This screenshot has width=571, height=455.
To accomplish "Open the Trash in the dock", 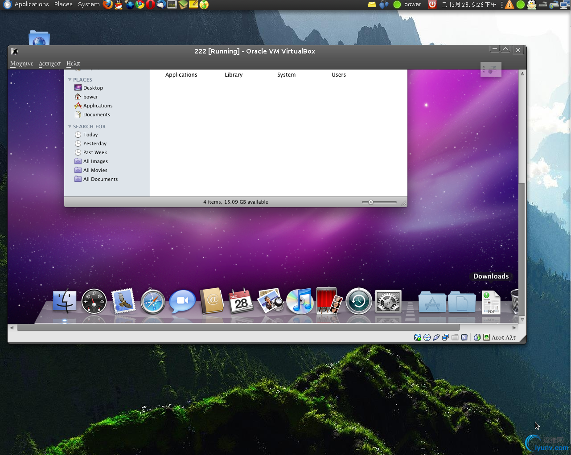I will point(514,302).
